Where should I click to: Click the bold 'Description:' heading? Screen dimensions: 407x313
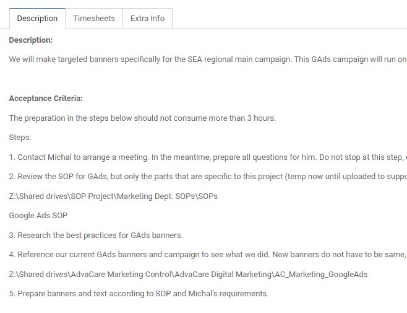pos(31,40)
